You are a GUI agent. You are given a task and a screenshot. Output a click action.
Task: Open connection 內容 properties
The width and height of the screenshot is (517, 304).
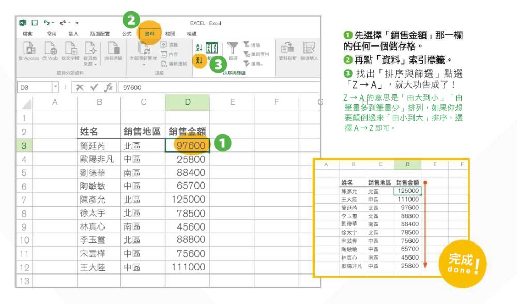pos(169,54)
